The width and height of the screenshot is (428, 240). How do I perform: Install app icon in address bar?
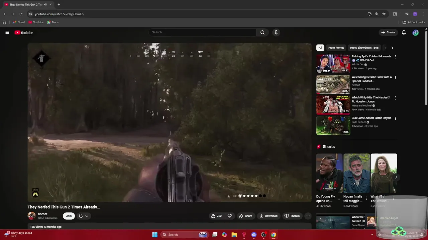click(x=369, y=14)
